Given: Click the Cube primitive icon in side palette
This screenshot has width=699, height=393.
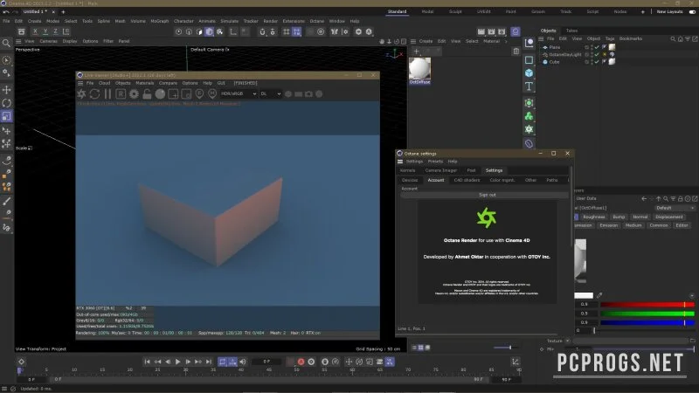Looking at the screenshot, I should [529, 73].
